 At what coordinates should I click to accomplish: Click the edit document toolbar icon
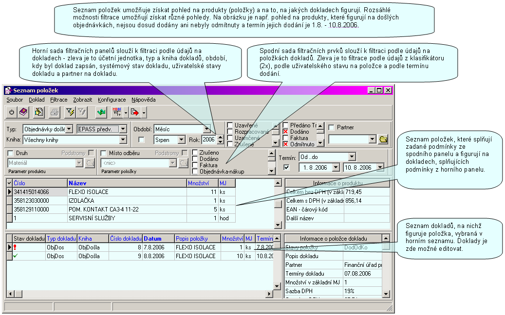(x=39, y=112)
